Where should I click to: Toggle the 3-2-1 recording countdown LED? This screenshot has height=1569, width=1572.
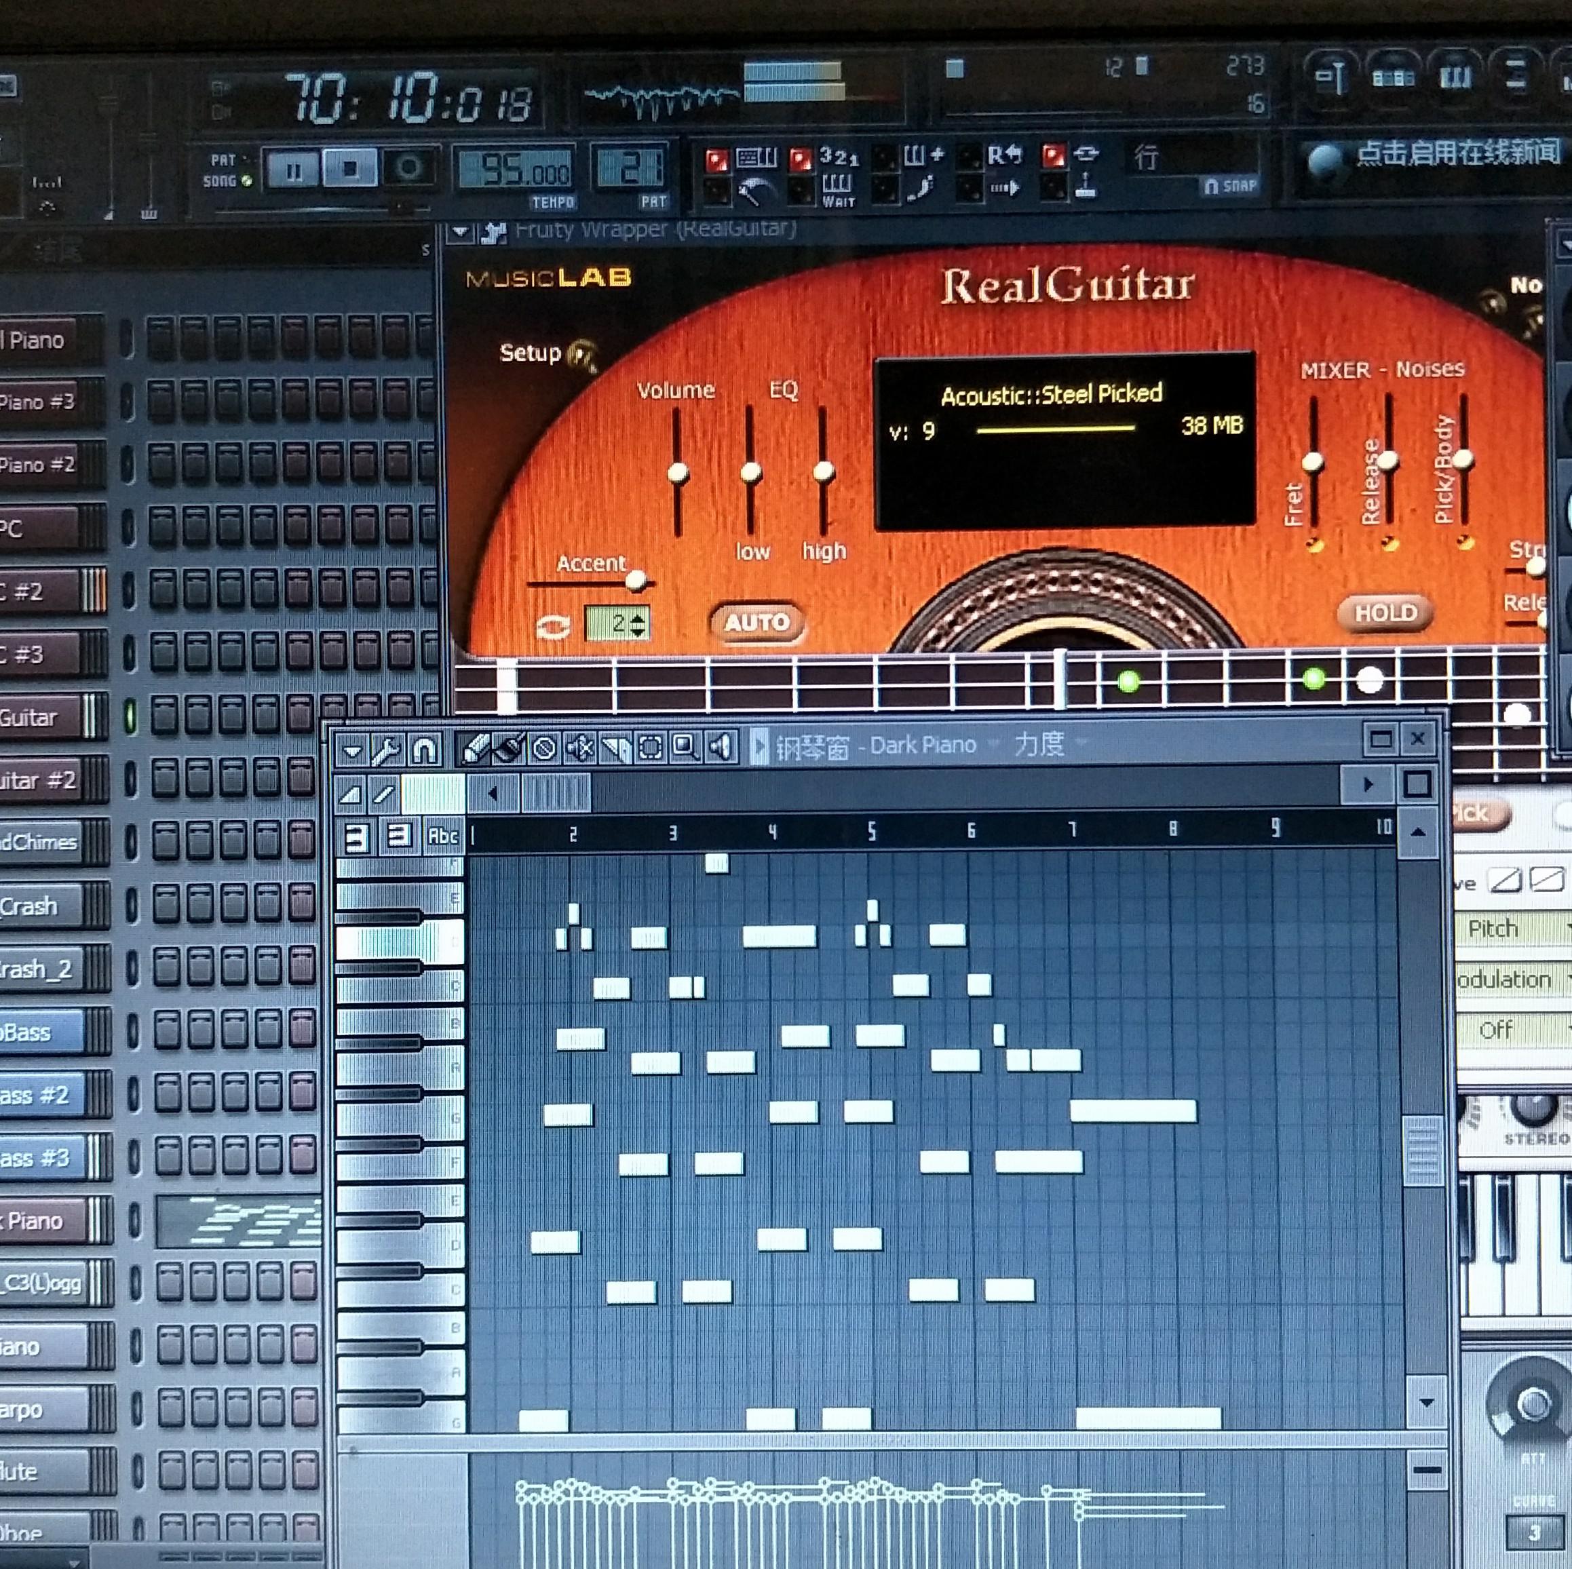[801, 159]
